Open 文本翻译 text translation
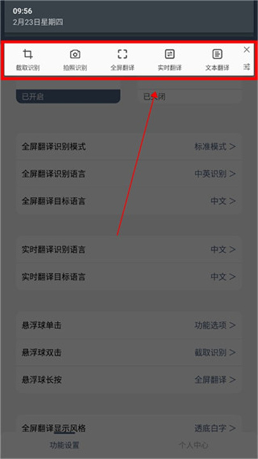 pyautogui.click(x=217, y=60)
